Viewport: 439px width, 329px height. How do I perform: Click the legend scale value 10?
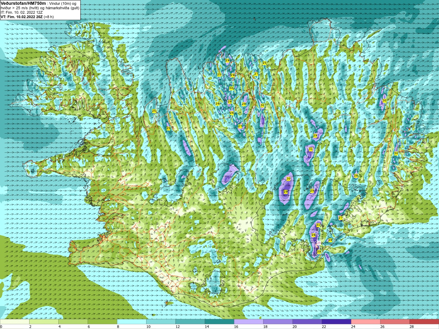pyautogui.click(x=148, y=327)
